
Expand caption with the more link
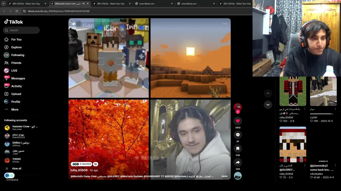click(x=224, y=176)
